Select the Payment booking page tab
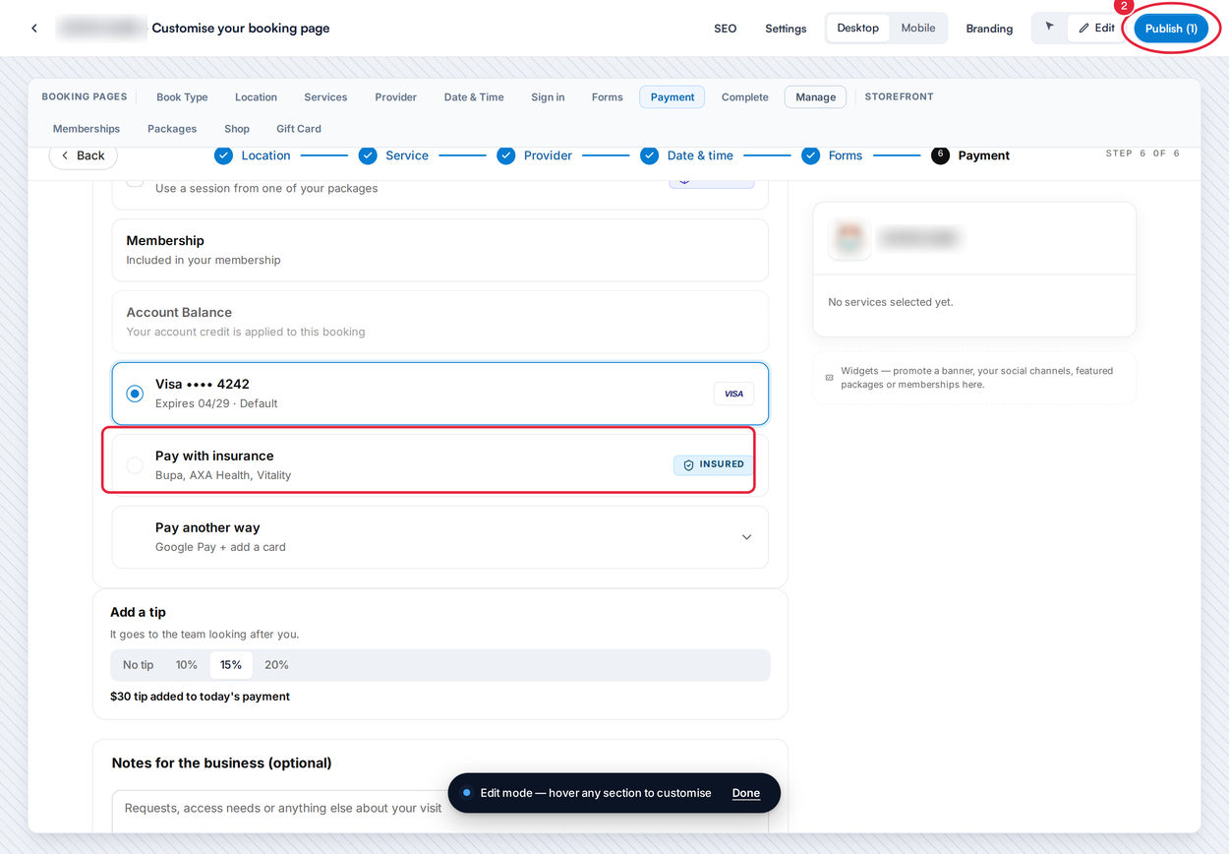Image resolution: width=1229 pixels, height=854 pixels. [673, 97]
